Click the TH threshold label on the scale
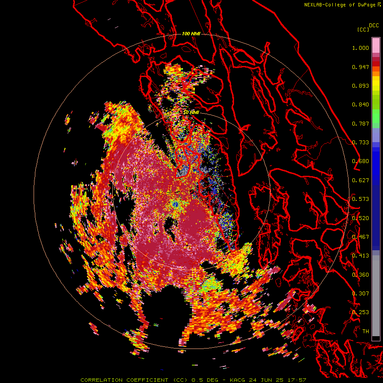Screen dimensions: 383x383 tap(366, 331)
